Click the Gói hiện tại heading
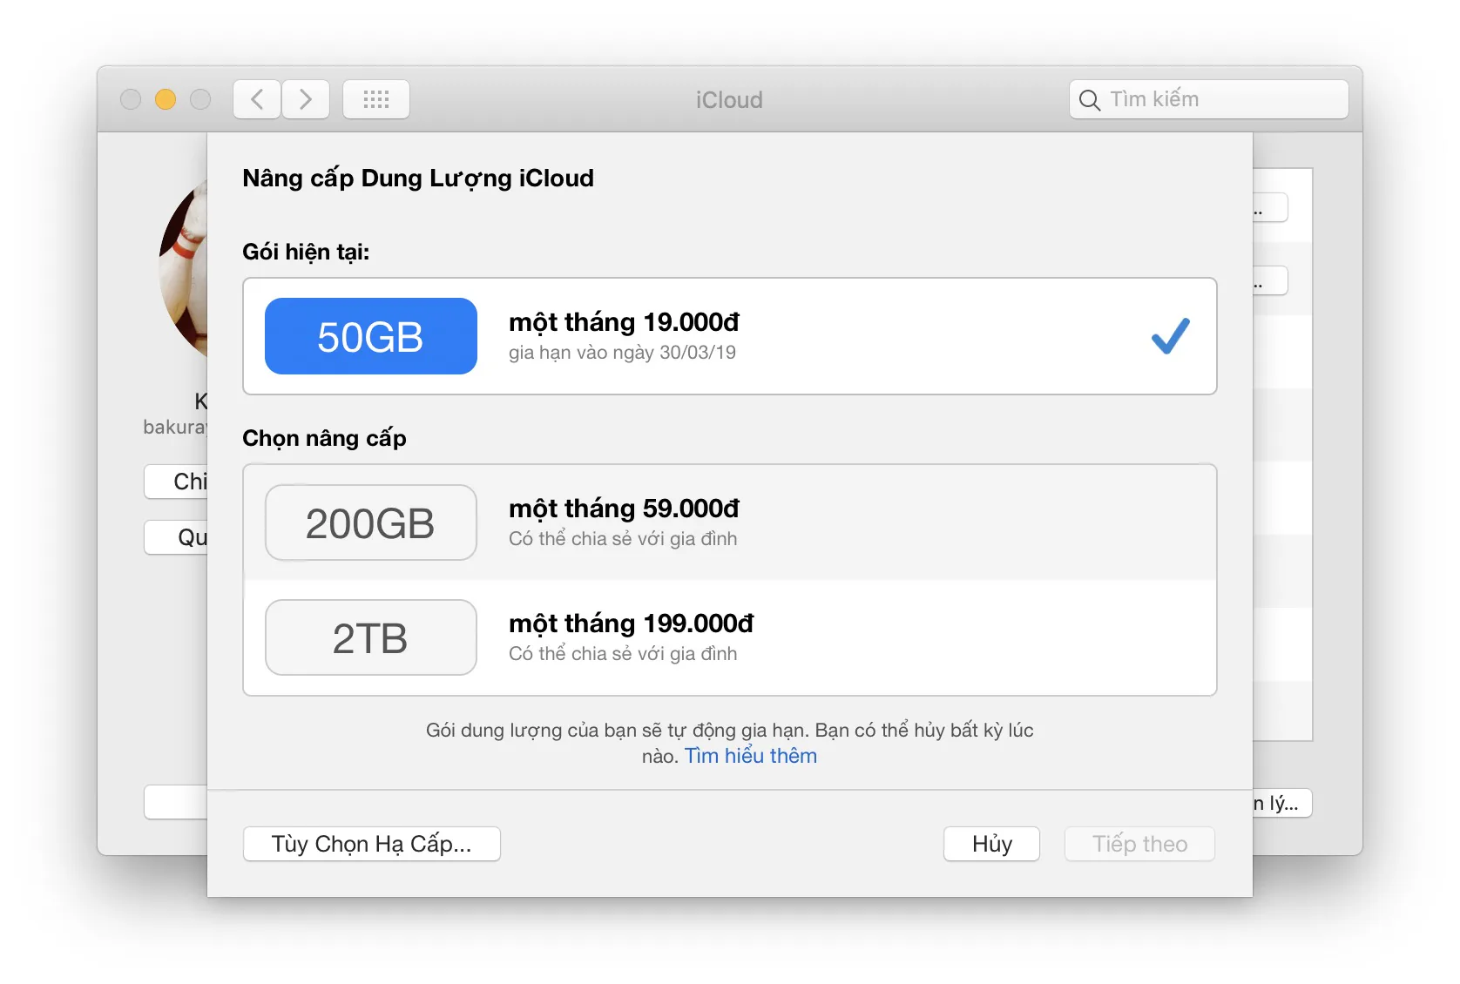1460x984 pixels. click(306, 252)
